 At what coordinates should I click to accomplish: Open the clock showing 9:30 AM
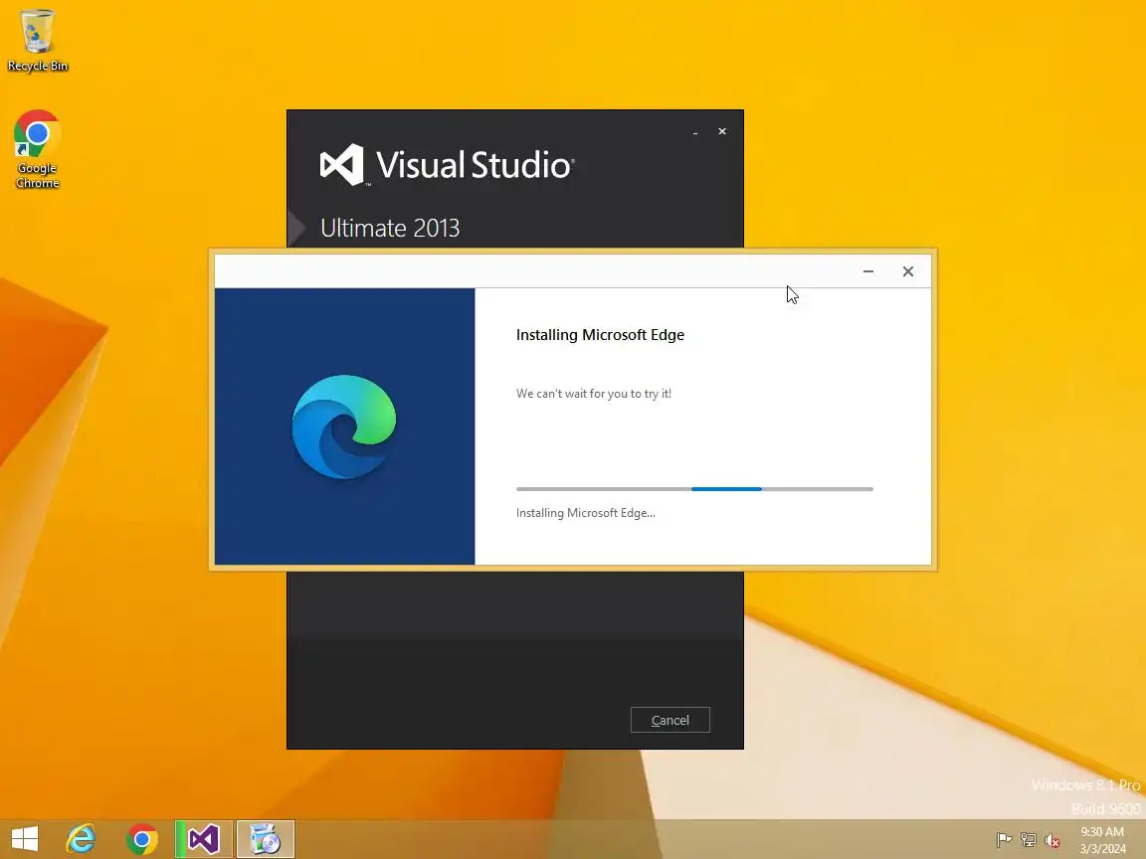coord(1103,840)
